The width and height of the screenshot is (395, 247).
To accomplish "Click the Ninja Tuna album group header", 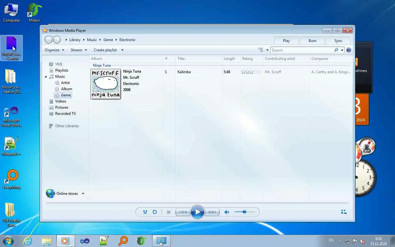I will click(102, 65).
